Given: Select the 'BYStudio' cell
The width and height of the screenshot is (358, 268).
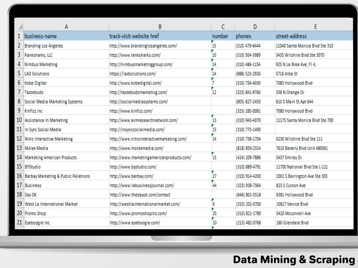Looking at the screenshot, I should tap(66, 167).
